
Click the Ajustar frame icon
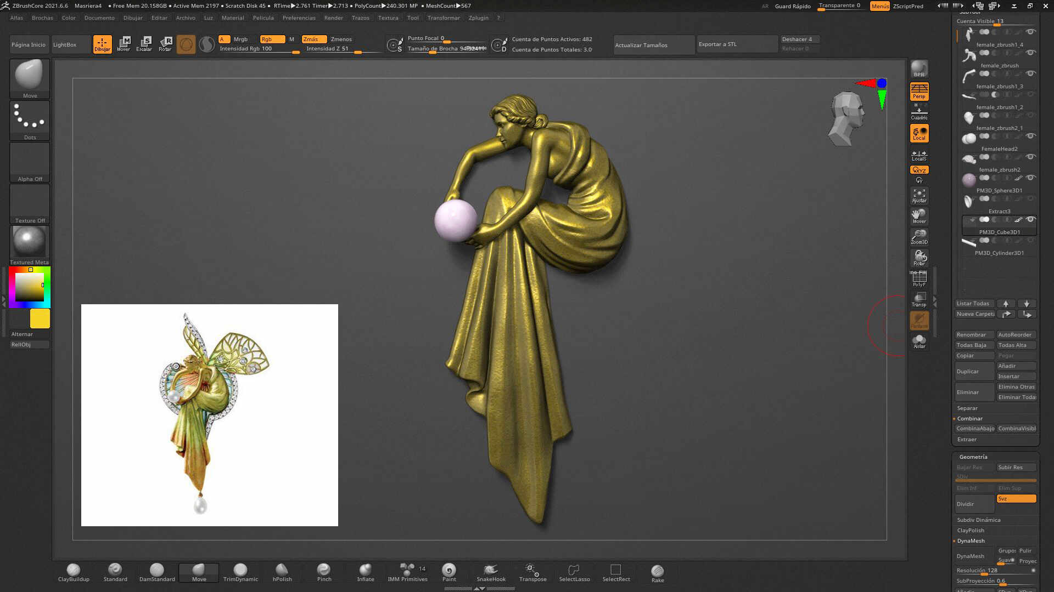click(919, 196)
